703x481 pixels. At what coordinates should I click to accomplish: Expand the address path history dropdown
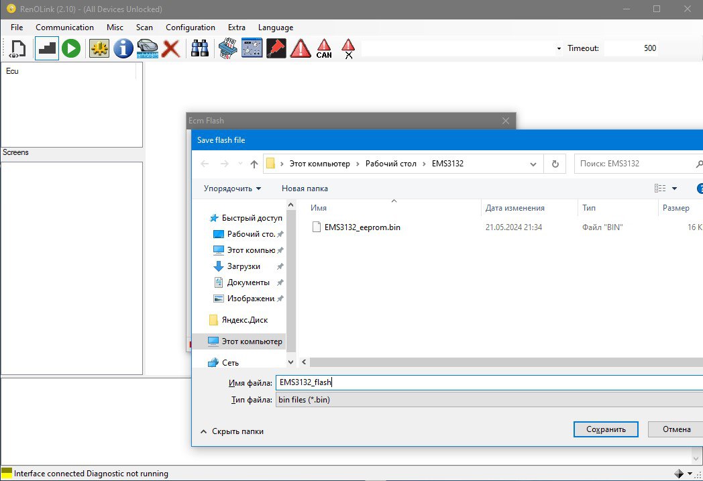[533, 164]
